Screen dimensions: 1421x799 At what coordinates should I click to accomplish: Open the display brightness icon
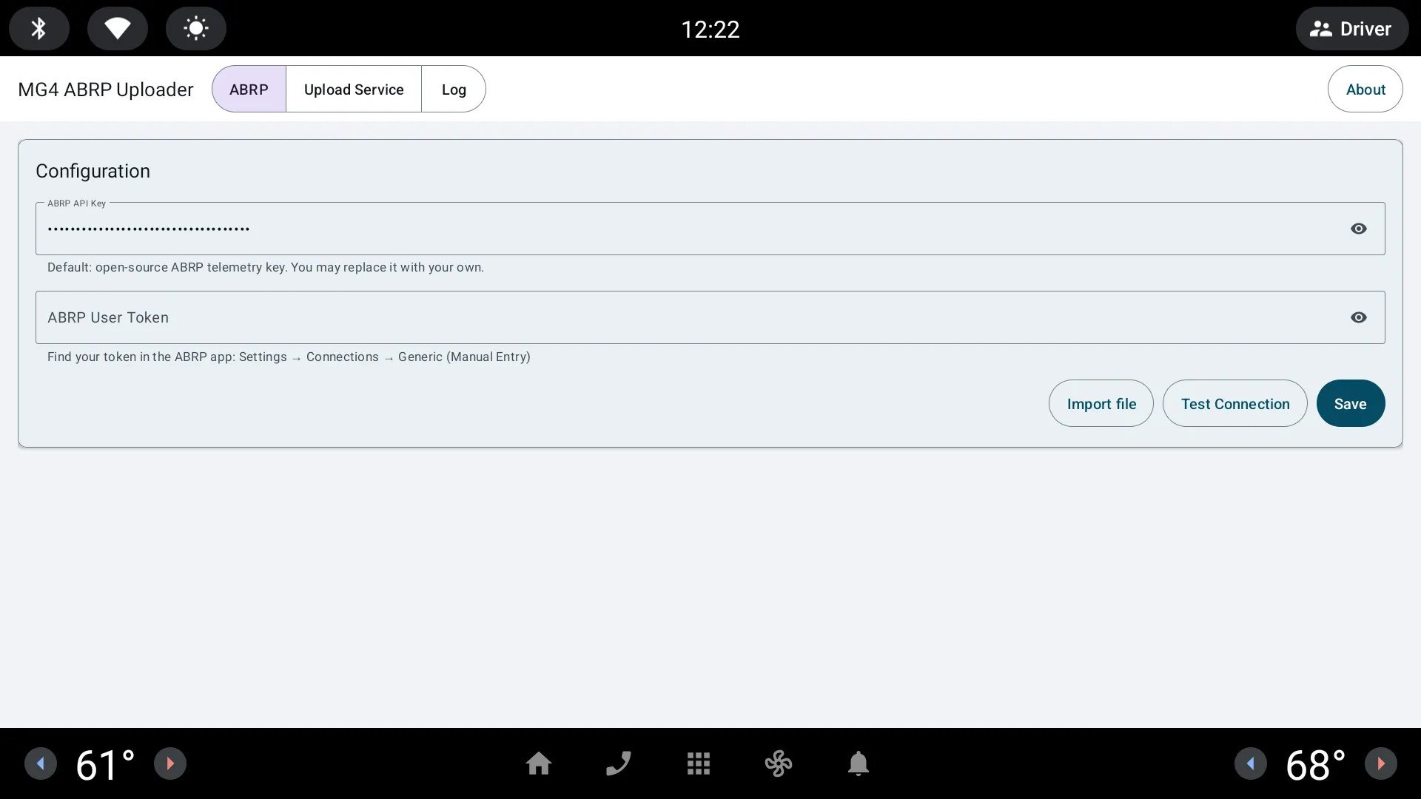(196, 28)
